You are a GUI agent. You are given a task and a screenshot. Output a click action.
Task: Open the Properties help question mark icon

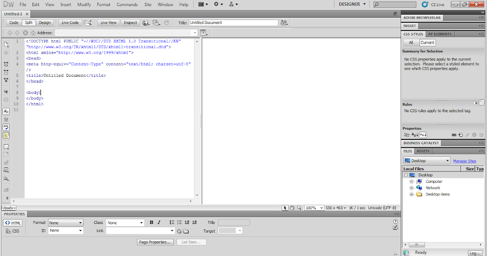click(395, 221)
